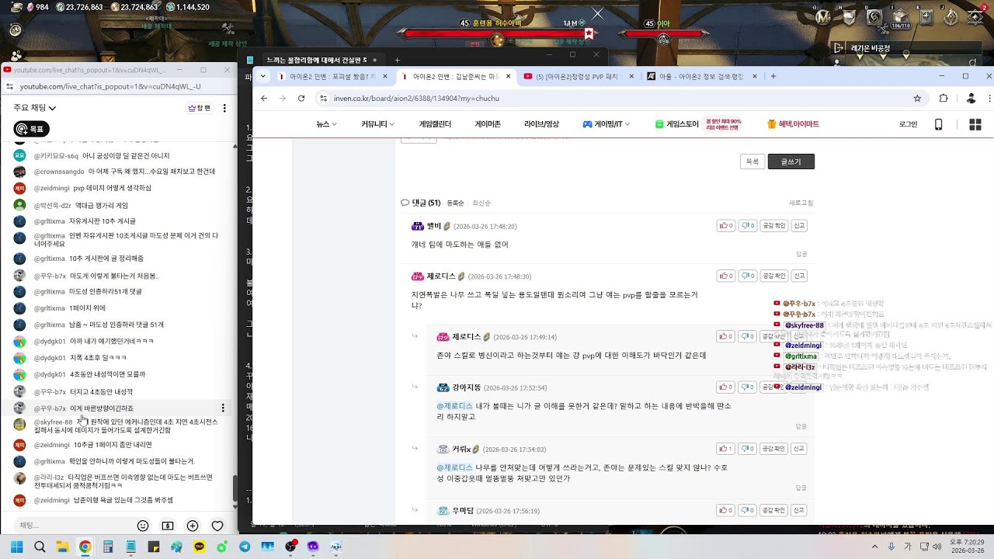The image size is (994, 559).
Task: Open Windows taskbar search
Action: (x=40, y=547)
